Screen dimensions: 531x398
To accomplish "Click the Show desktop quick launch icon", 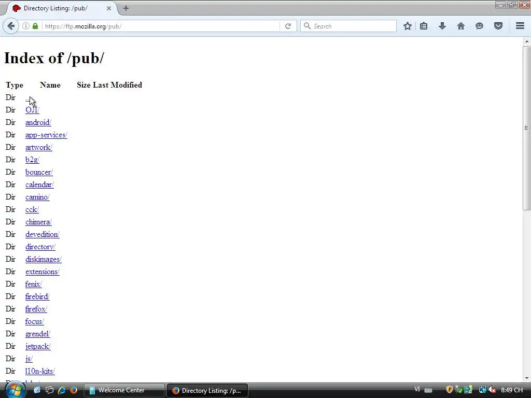I will coord(37,390).
